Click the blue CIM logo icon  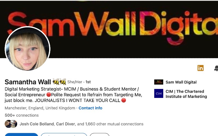pos(159,93)
